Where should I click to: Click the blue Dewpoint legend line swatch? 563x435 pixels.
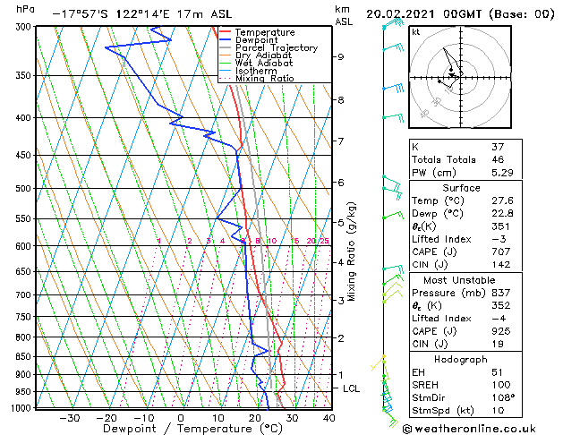tap(226, 39)
